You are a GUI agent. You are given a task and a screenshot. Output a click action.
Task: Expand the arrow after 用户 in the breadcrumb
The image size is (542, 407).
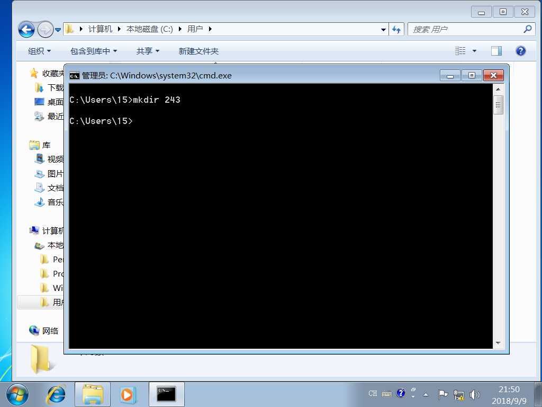click(210, 29)
